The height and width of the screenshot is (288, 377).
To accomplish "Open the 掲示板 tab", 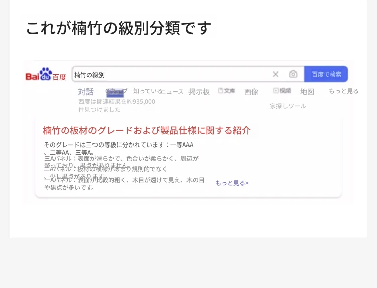I will point(199,92).
